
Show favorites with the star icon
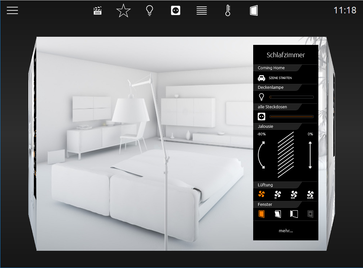pyautogui.click(x=123, y=11)
